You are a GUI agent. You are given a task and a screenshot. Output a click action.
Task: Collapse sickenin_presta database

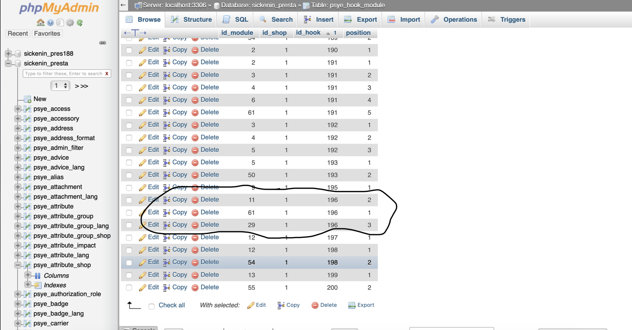click(x=8, y=63)
